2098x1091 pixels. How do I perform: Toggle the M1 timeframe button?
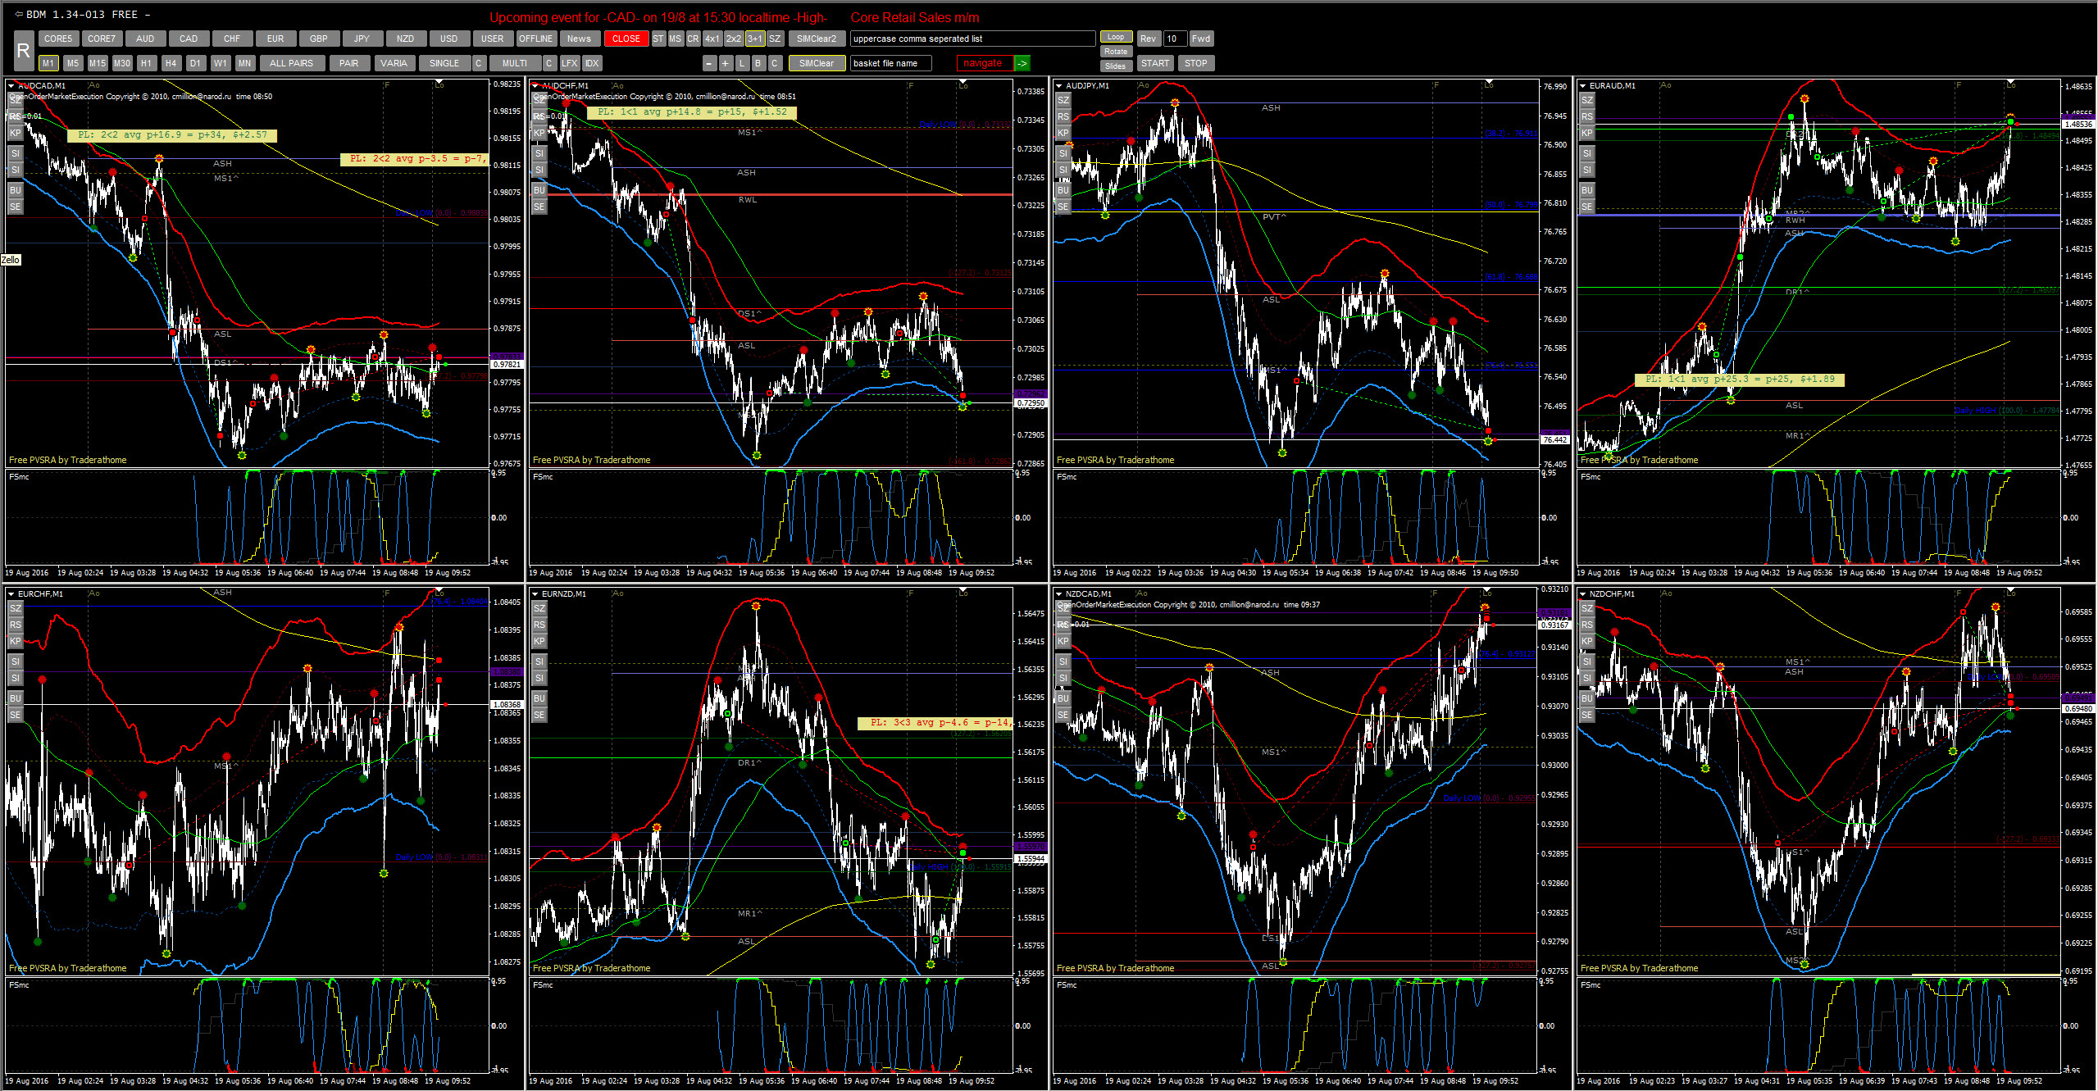[48, 63]
